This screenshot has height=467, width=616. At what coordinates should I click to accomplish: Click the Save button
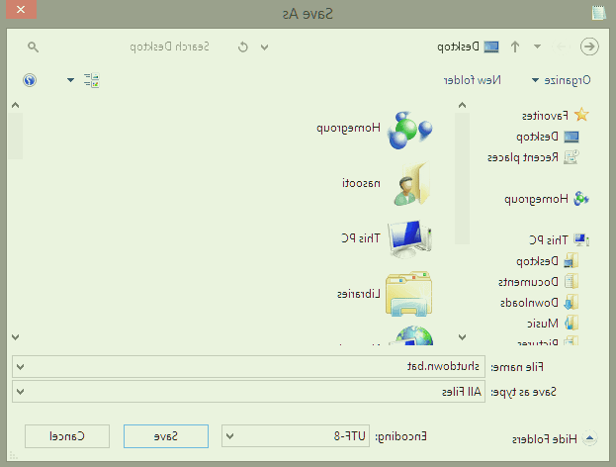pyautogui.click(x=165, y=435)
